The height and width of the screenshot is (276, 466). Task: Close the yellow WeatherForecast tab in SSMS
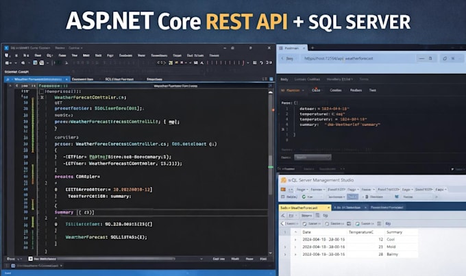pos(328,208)
